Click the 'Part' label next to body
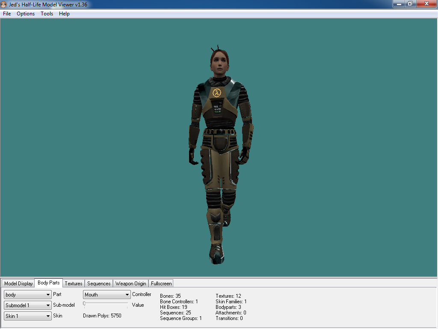The image size is (438, 329). [57, 294]
